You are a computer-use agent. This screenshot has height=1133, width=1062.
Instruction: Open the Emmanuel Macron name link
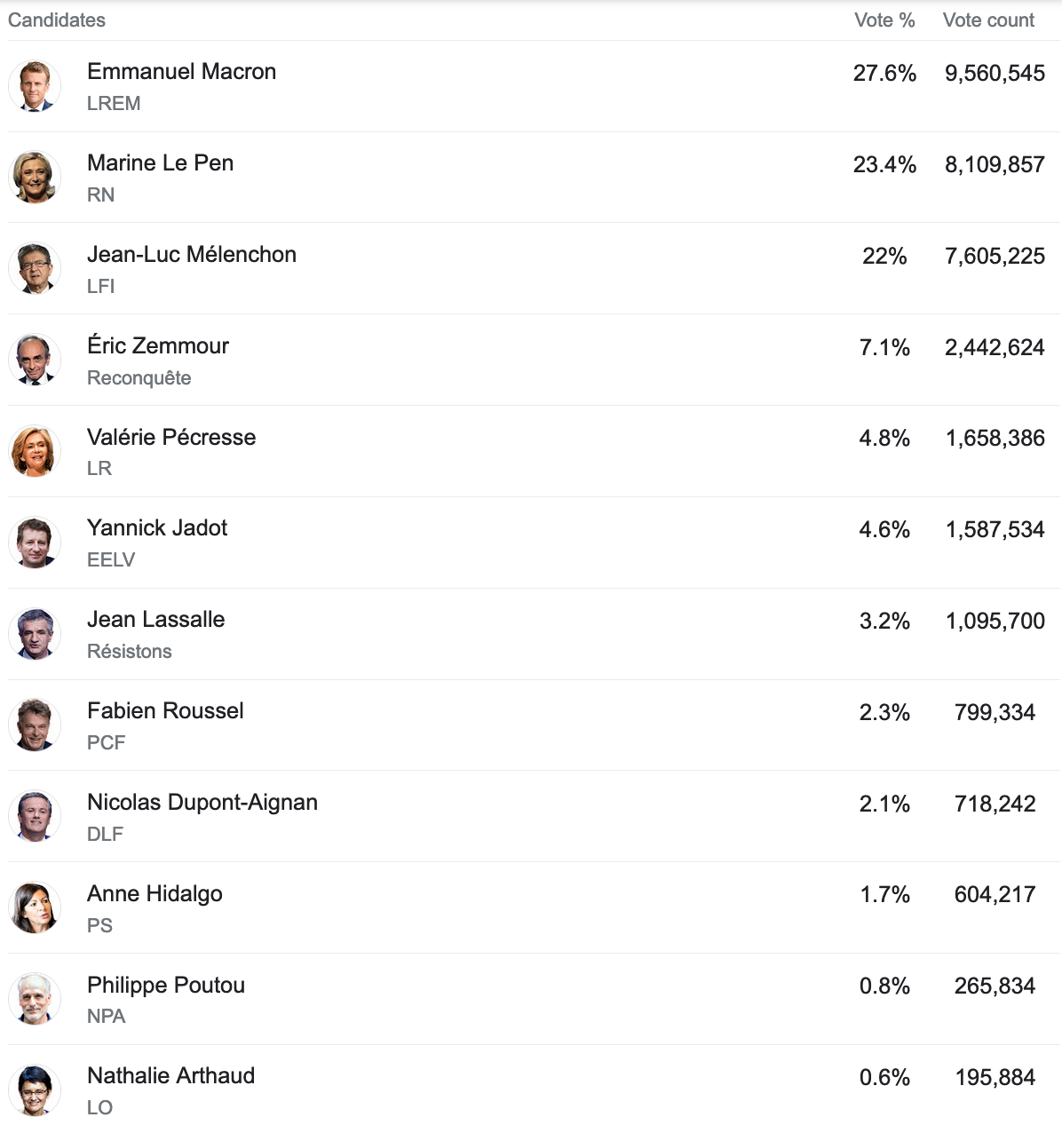(181, 72)
